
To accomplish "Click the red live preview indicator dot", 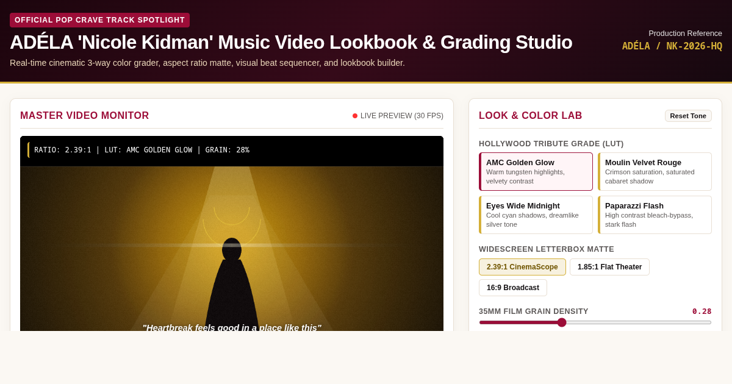I will pos(355,116).
